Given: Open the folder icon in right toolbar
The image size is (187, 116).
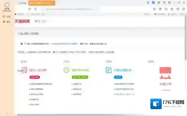Looking at the screenshot, I should tap(172, 9).
